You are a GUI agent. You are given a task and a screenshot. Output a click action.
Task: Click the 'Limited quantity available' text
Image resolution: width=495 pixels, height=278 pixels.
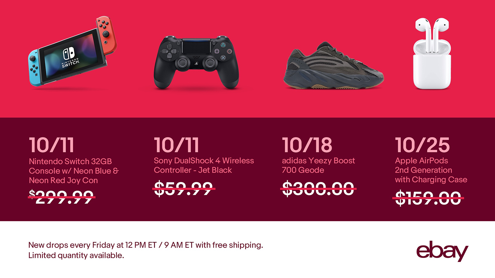tap(76, 255)
